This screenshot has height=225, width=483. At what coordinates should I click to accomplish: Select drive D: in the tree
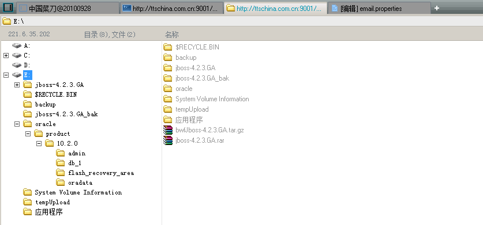[x=27, y=65]
